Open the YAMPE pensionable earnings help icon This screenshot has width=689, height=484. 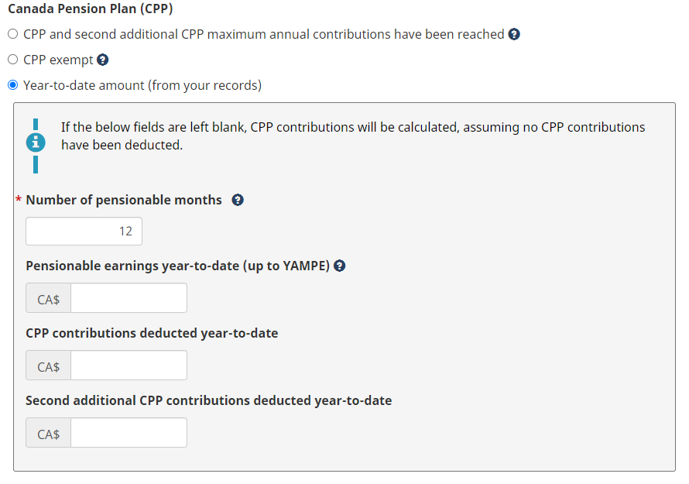pyautogui.click(x=339, y=266)
